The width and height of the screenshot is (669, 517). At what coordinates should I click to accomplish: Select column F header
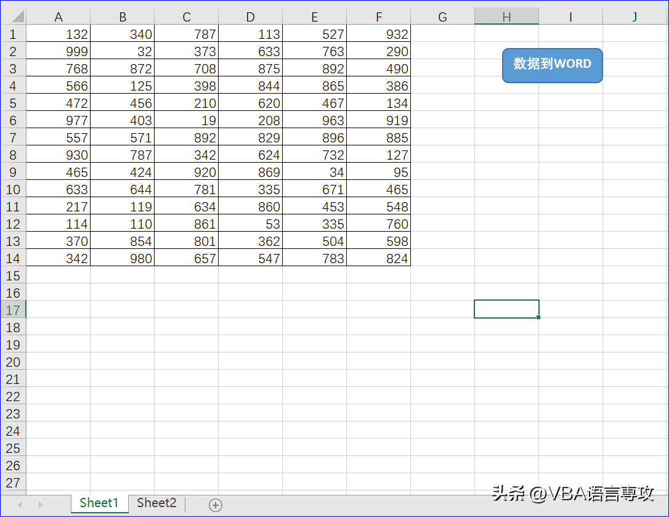379,17
